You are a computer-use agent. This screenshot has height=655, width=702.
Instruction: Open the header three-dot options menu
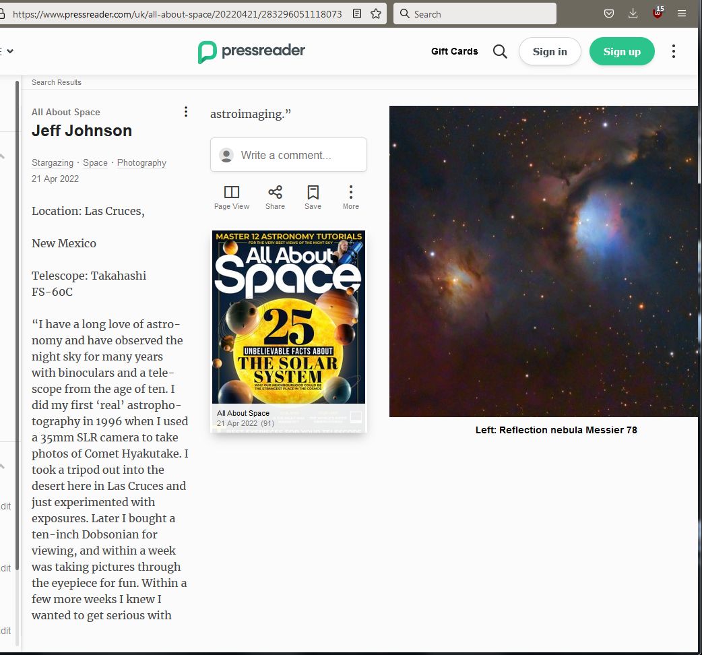click(x=673, y=52)
